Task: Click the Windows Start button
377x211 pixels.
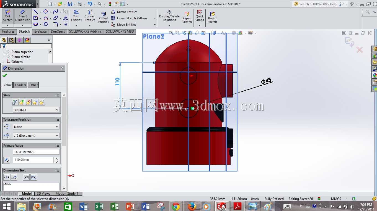Action: 7,206
